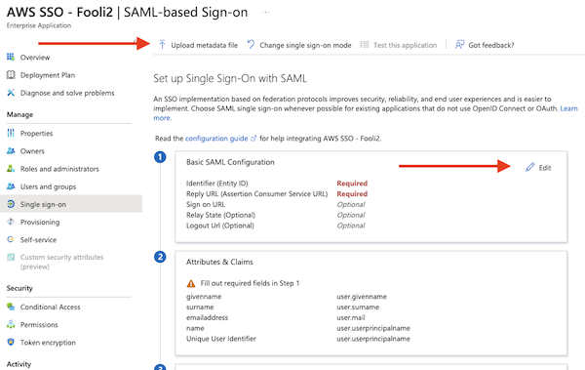Click the Unique User Identifier claim
585x370 pixels.
pyautogui.click(x=221, y=339)
